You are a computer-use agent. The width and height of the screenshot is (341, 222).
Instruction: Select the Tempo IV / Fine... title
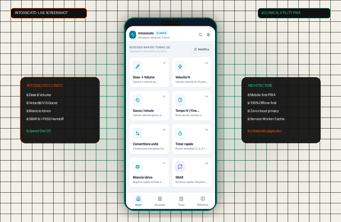[187, 110]
